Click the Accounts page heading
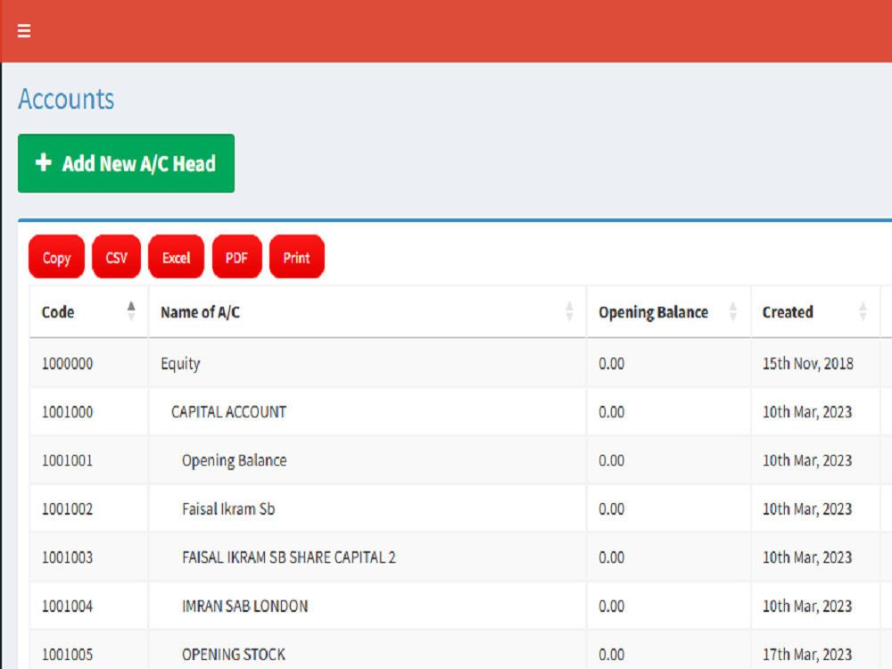892x669 pixels. click(66, 99)
